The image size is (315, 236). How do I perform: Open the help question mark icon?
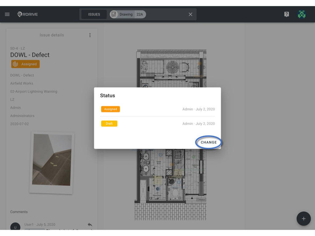[286, 14]
